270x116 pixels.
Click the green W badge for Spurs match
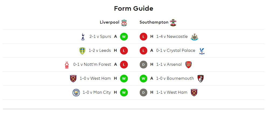[x=124, y=37]
